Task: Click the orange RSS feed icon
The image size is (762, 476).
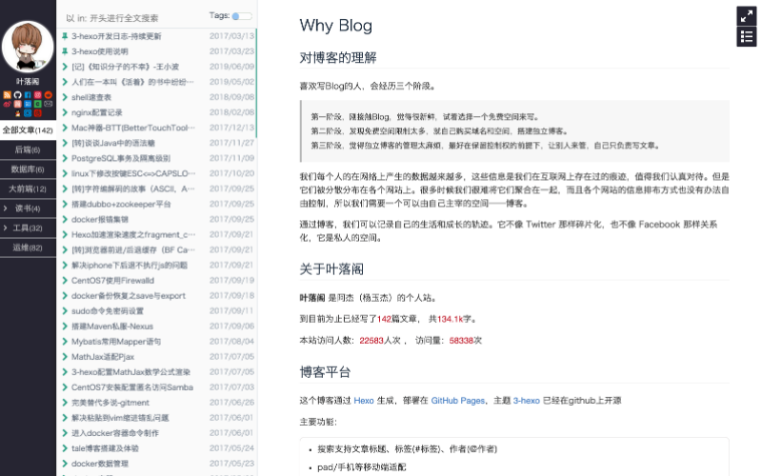Action: coord(8,95)
